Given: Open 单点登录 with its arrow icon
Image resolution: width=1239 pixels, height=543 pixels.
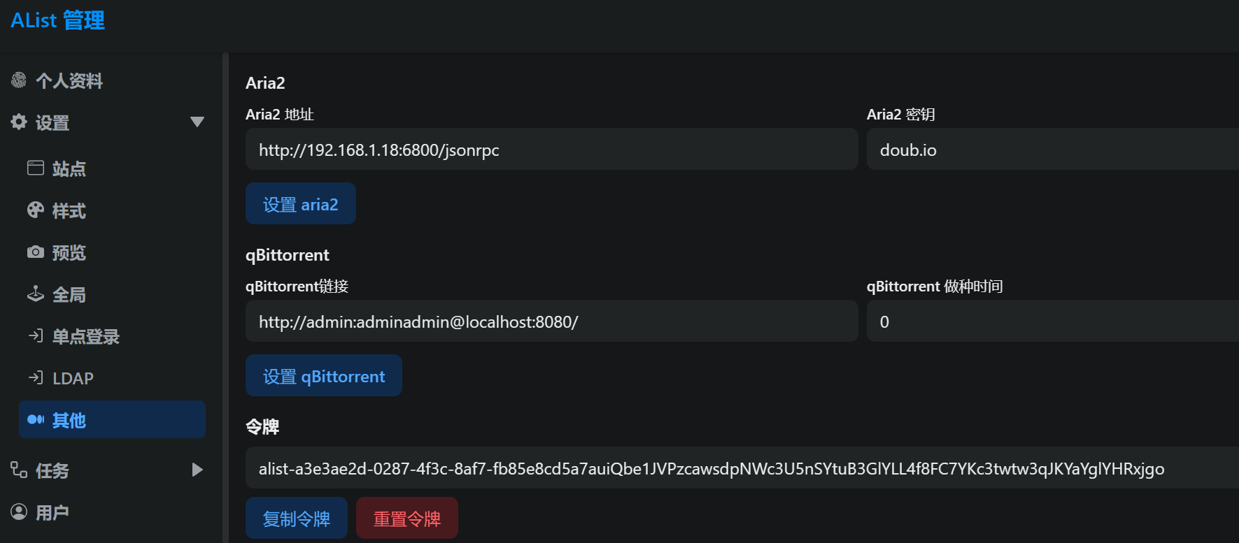Looking at the screenshot, I should point(36,335).
